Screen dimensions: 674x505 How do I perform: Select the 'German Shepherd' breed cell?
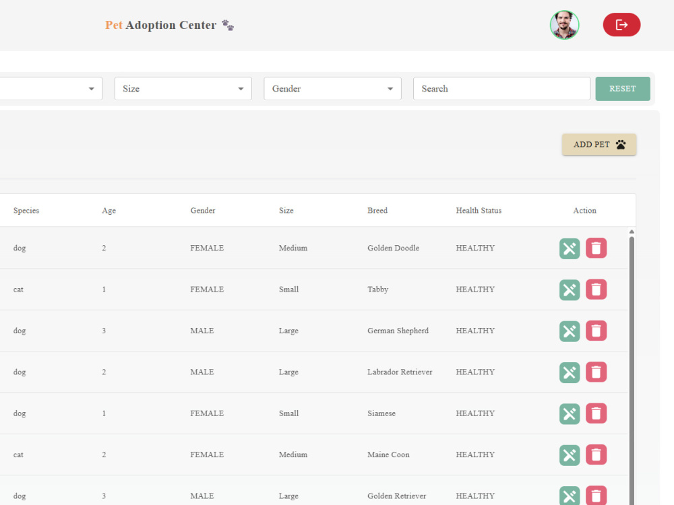tap(398, 331)
